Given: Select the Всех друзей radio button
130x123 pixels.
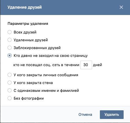Looking at the screenshot, I should pos(10,32).
